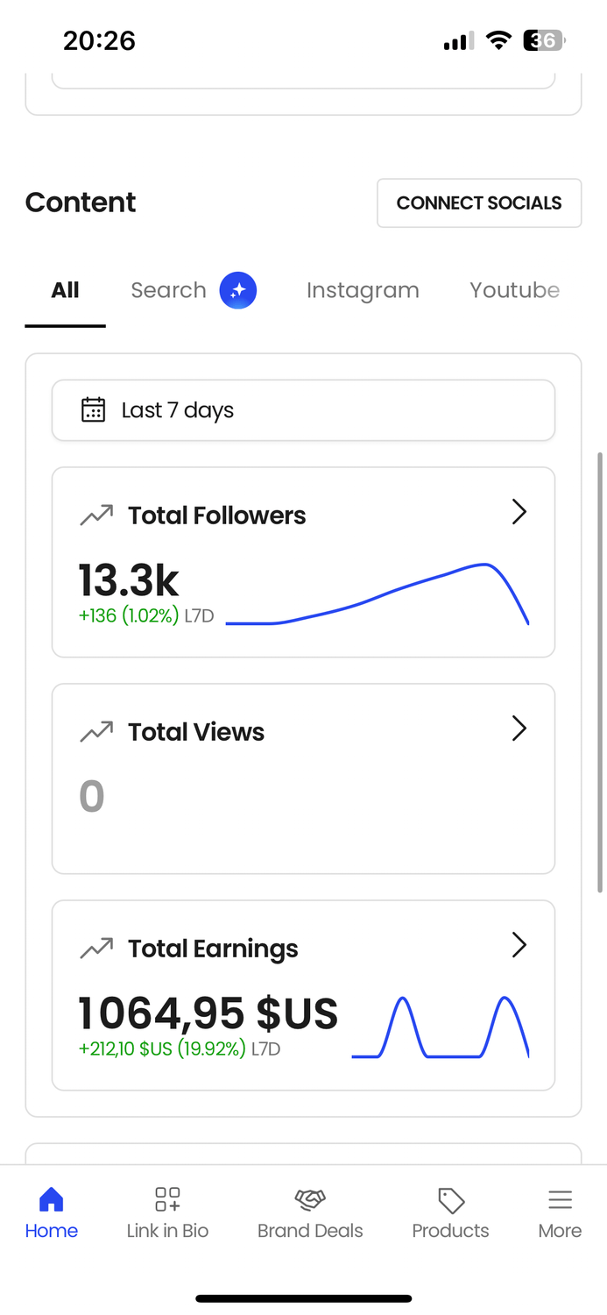Switch to the Youtube tab
The image size is (607, 1315).
pyautogui.click(x=514, y=290)
